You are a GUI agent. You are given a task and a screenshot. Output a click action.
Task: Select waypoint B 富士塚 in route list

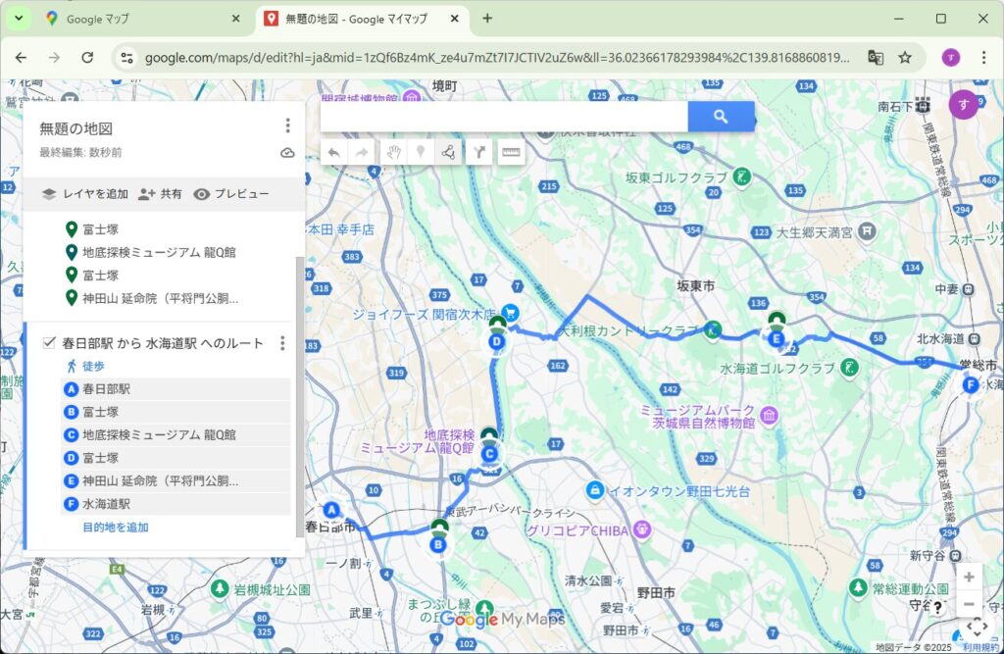(176, 412)
